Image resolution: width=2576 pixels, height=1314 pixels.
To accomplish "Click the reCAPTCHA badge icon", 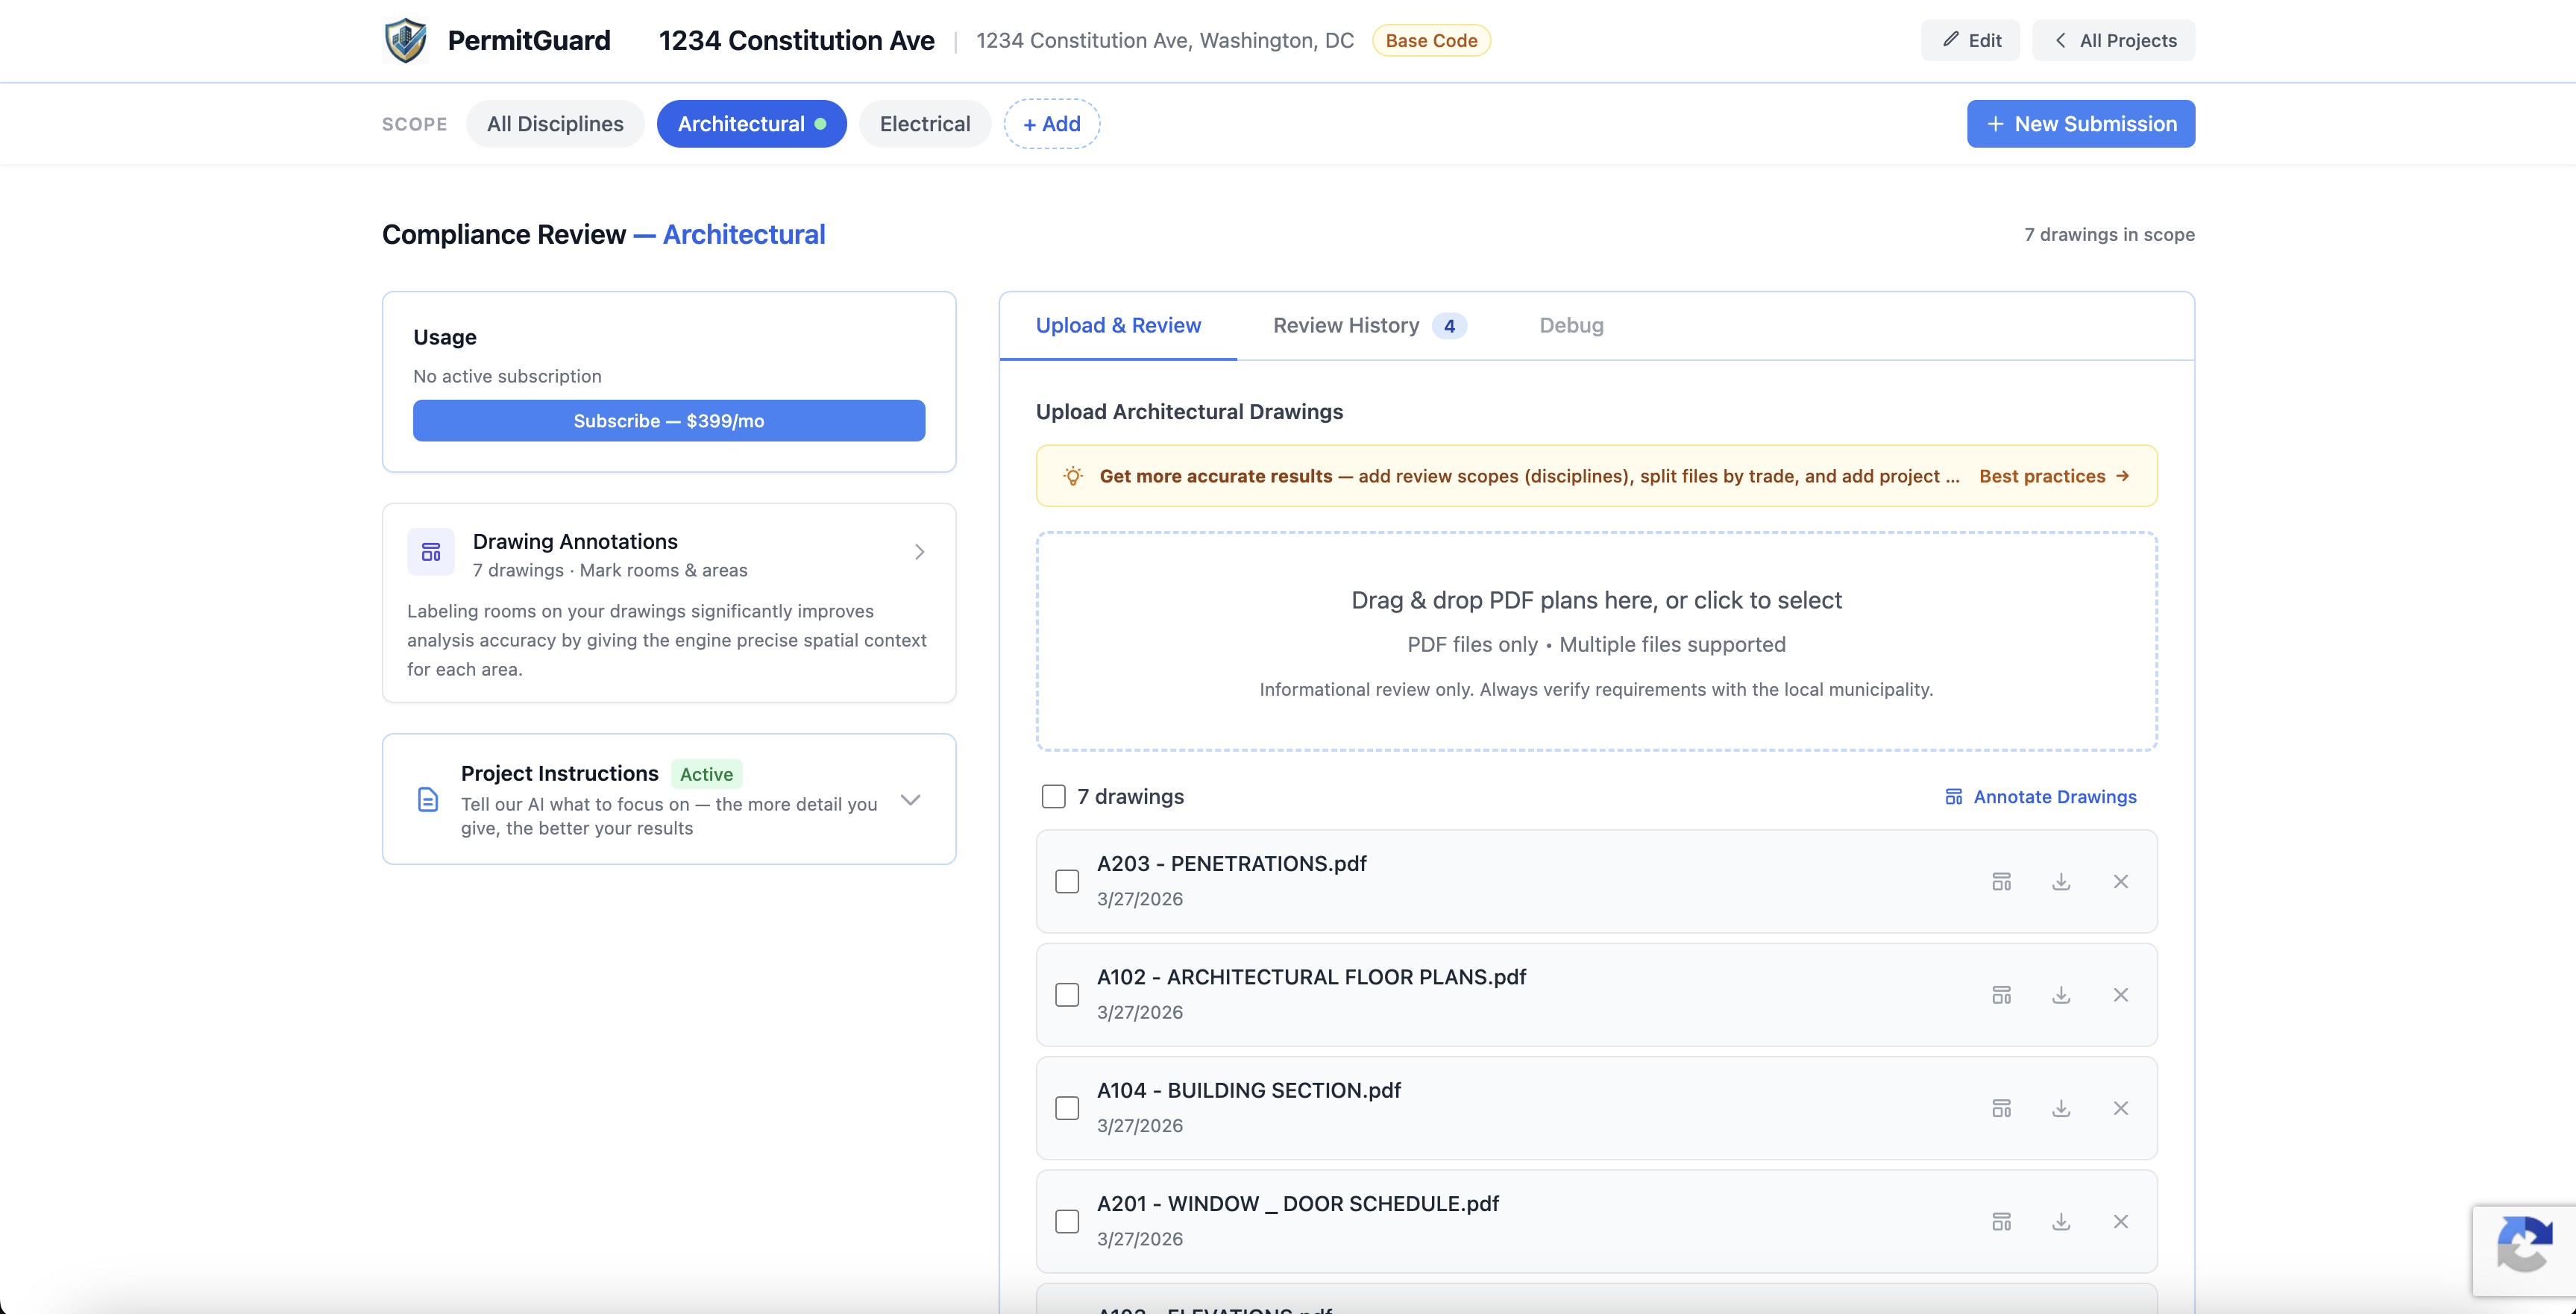I will [2524, 1244].
